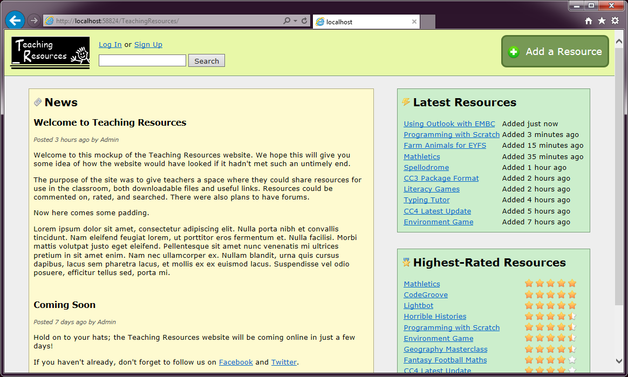Click the scrollbar down arrow
This screenshot has width=628, height=377.
[x=619, y=361]
